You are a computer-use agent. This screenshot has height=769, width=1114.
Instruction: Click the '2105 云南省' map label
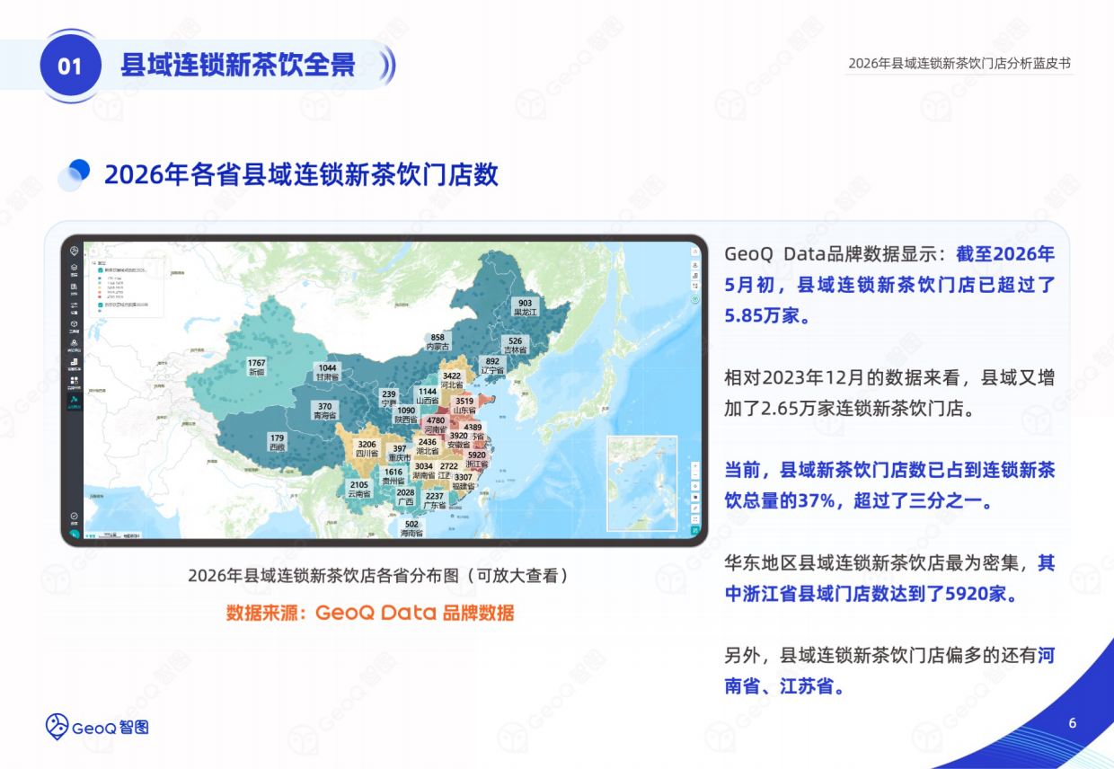click(x=358, y=490)
